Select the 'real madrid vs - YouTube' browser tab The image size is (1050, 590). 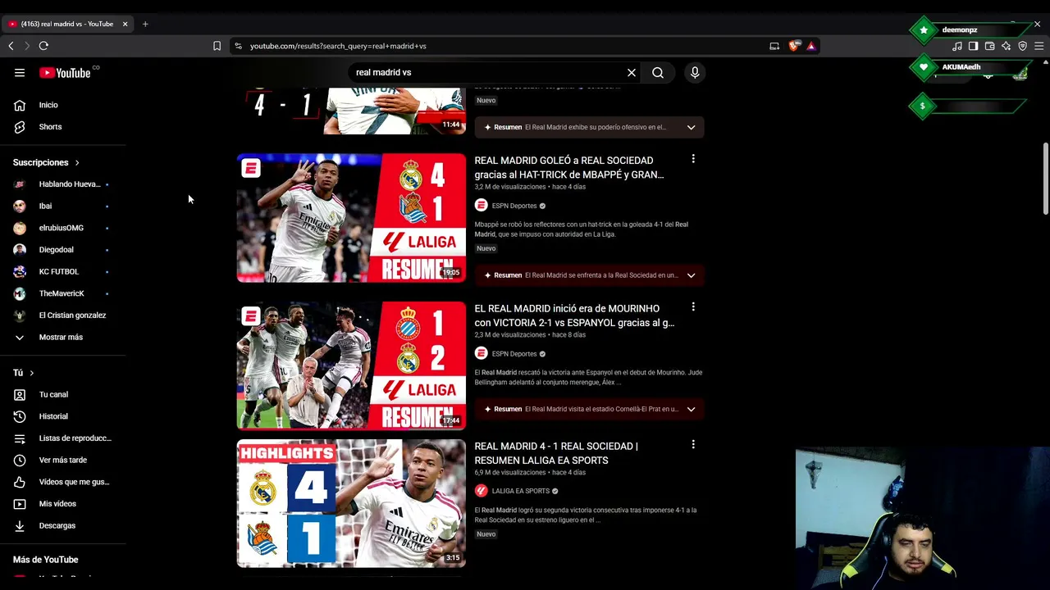[67, 24]
